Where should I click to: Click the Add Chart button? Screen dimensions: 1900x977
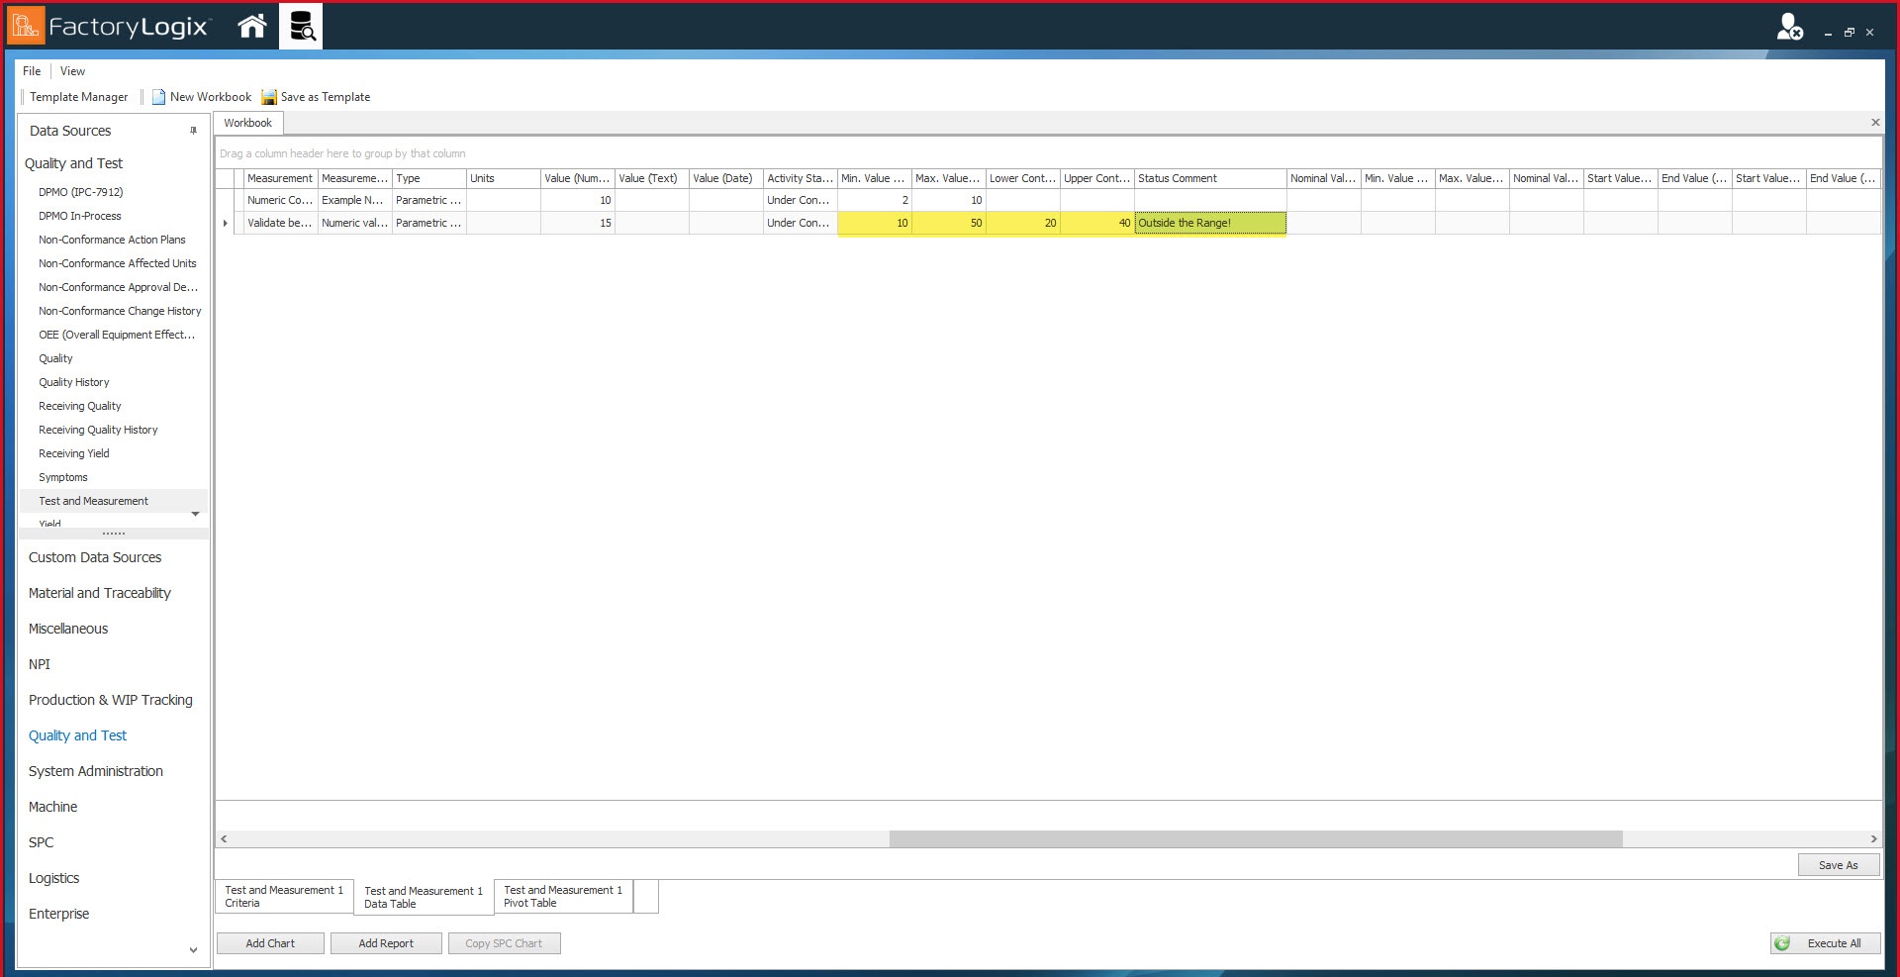269,943
